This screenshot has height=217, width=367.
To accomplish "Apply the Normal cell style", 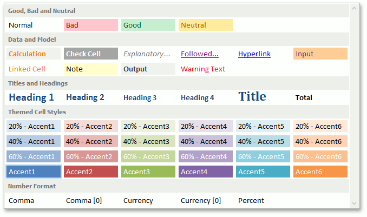I will [33, 25].
